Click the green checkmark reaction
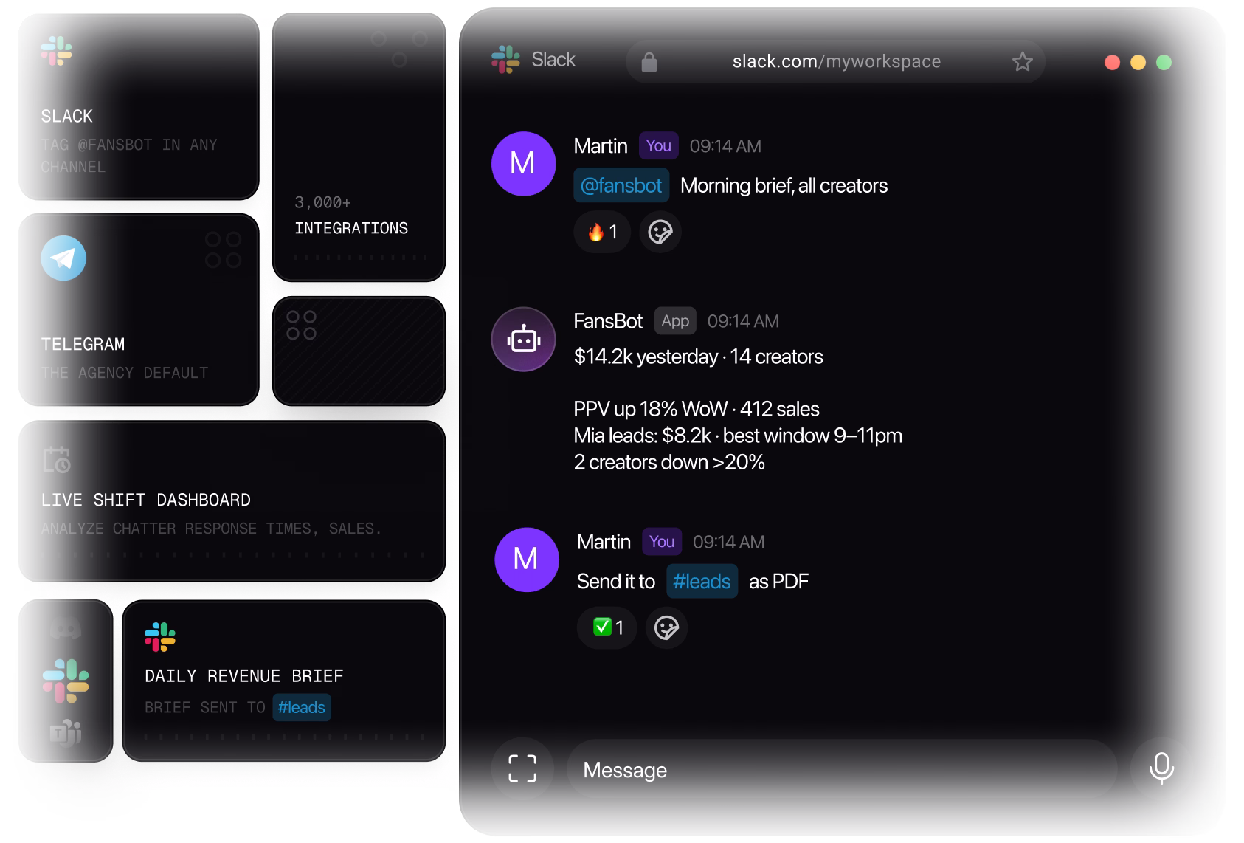 click(607, 627)
